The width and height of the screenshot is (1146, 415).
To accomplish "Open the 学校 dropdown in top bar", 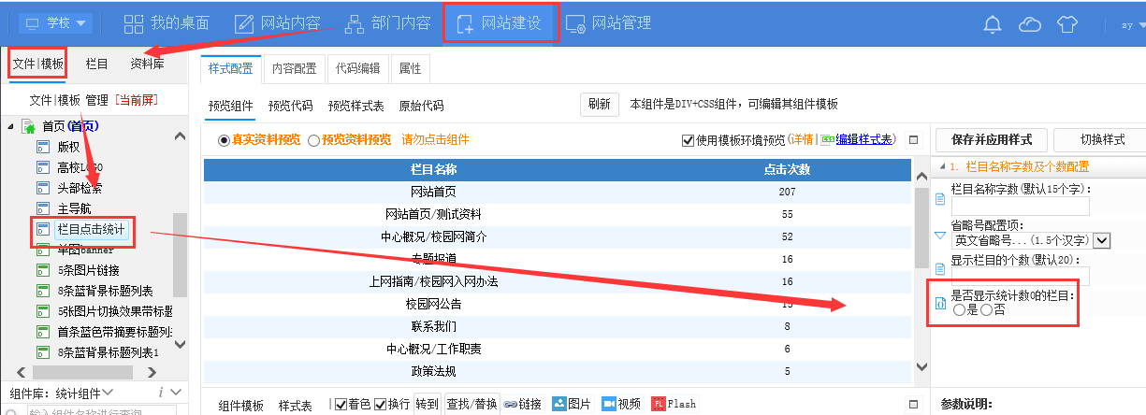I will pos(55,22).
